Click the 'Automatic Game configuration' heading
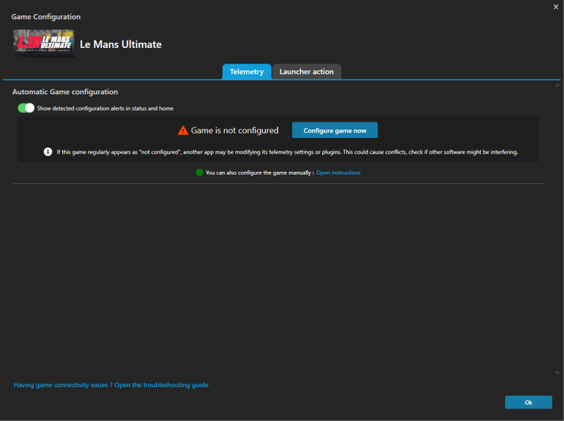Viewport: 564px width, 421px height. coord(65,92)
